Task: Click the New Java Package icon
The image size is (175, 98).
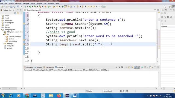Action: coord(45,7)
